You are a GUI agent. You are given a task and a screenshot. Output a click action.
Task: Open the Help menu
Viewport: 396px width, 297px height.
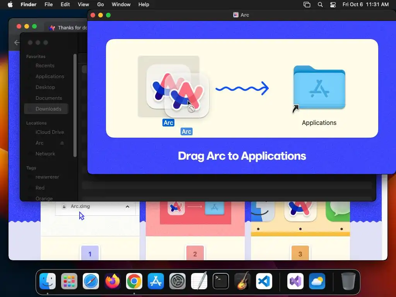point(144,5)
